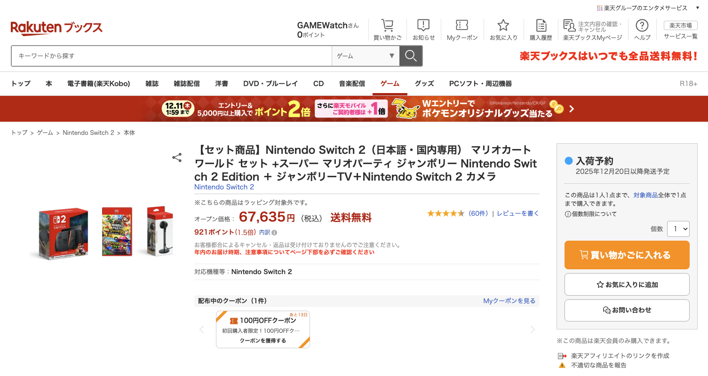Click the next coupon arrow
The height and width of the screenshot is (376, 708).
tap(533, 329)
